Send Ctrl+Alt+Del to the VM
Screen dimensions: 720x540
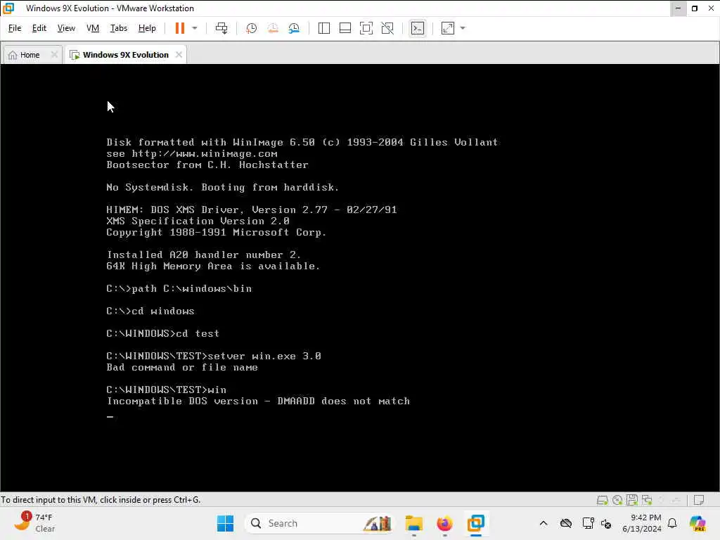tap(221, 28)
